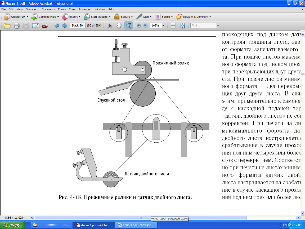Click the vertical scrollbar down arrow
Screen dimensions: 305x229
[x=303, y=213]
